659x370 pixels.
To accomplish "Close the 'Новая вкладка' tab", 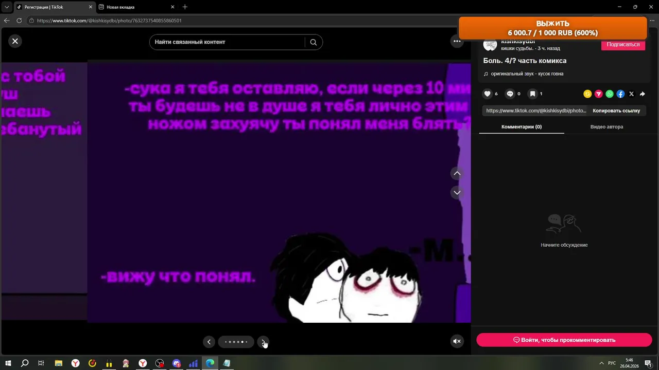I will [172, 7].
